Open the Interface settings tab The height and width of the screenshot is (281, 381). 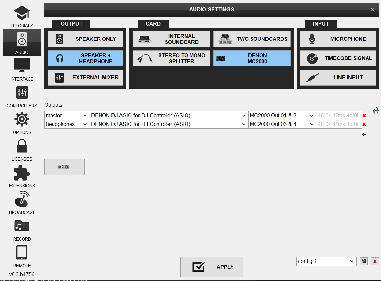22,69
